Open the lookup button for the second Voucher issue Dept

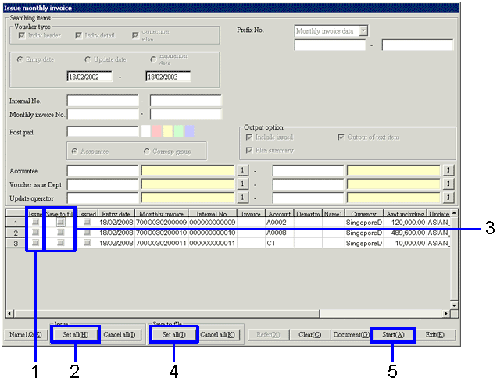[448, 184]
